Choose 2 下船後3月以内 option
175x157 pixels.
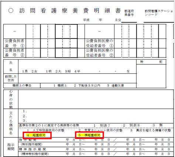[87, 86]
